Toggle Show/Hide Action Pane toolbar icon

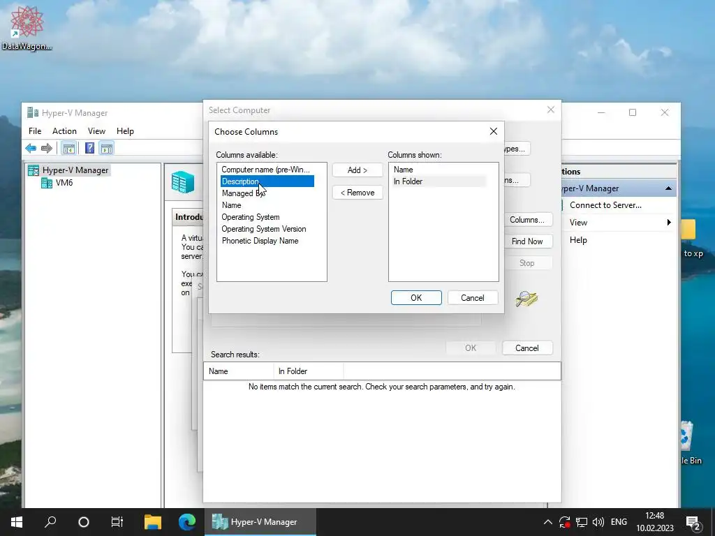pyautogui.click(x=107, y=148)
